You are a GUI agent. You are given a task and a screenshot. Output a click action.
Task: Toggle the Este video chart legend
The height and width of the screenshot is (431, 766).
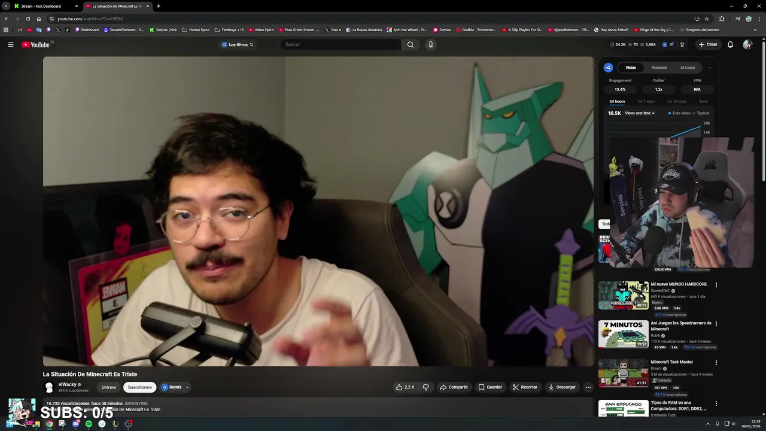[679, 113]
